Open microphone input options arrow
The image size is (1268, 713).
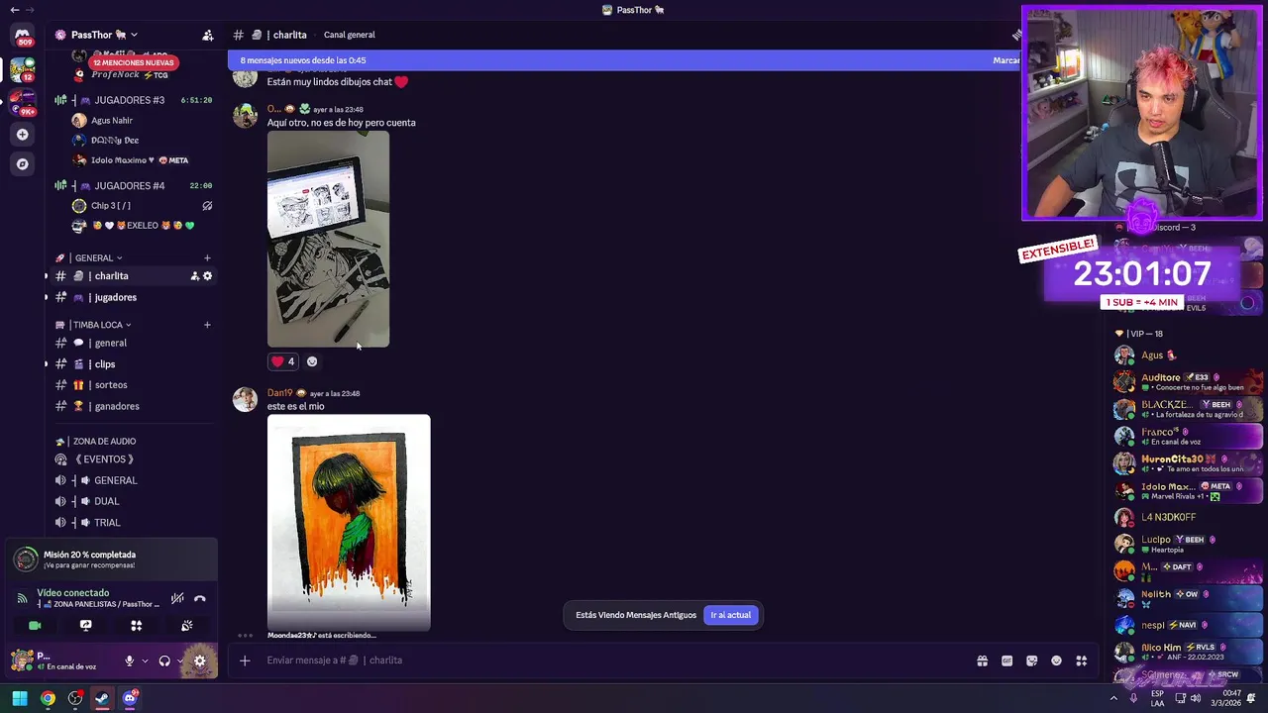tap(145, 661)
